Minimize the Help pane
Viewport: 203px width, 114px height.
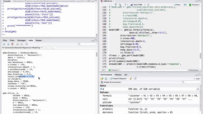93,41
